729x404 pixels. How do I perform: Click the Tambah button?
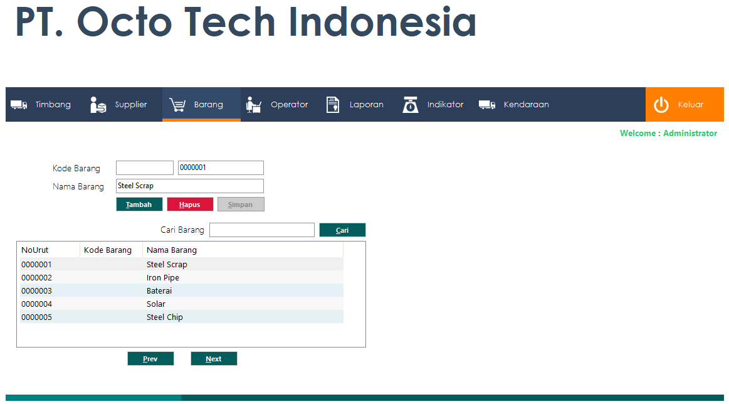pyautogui.click(x=139, y=205)
